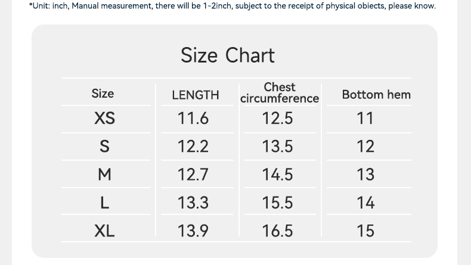Select the L size label
The height and width of the screenshot is (265, 471).
point(104,202)
